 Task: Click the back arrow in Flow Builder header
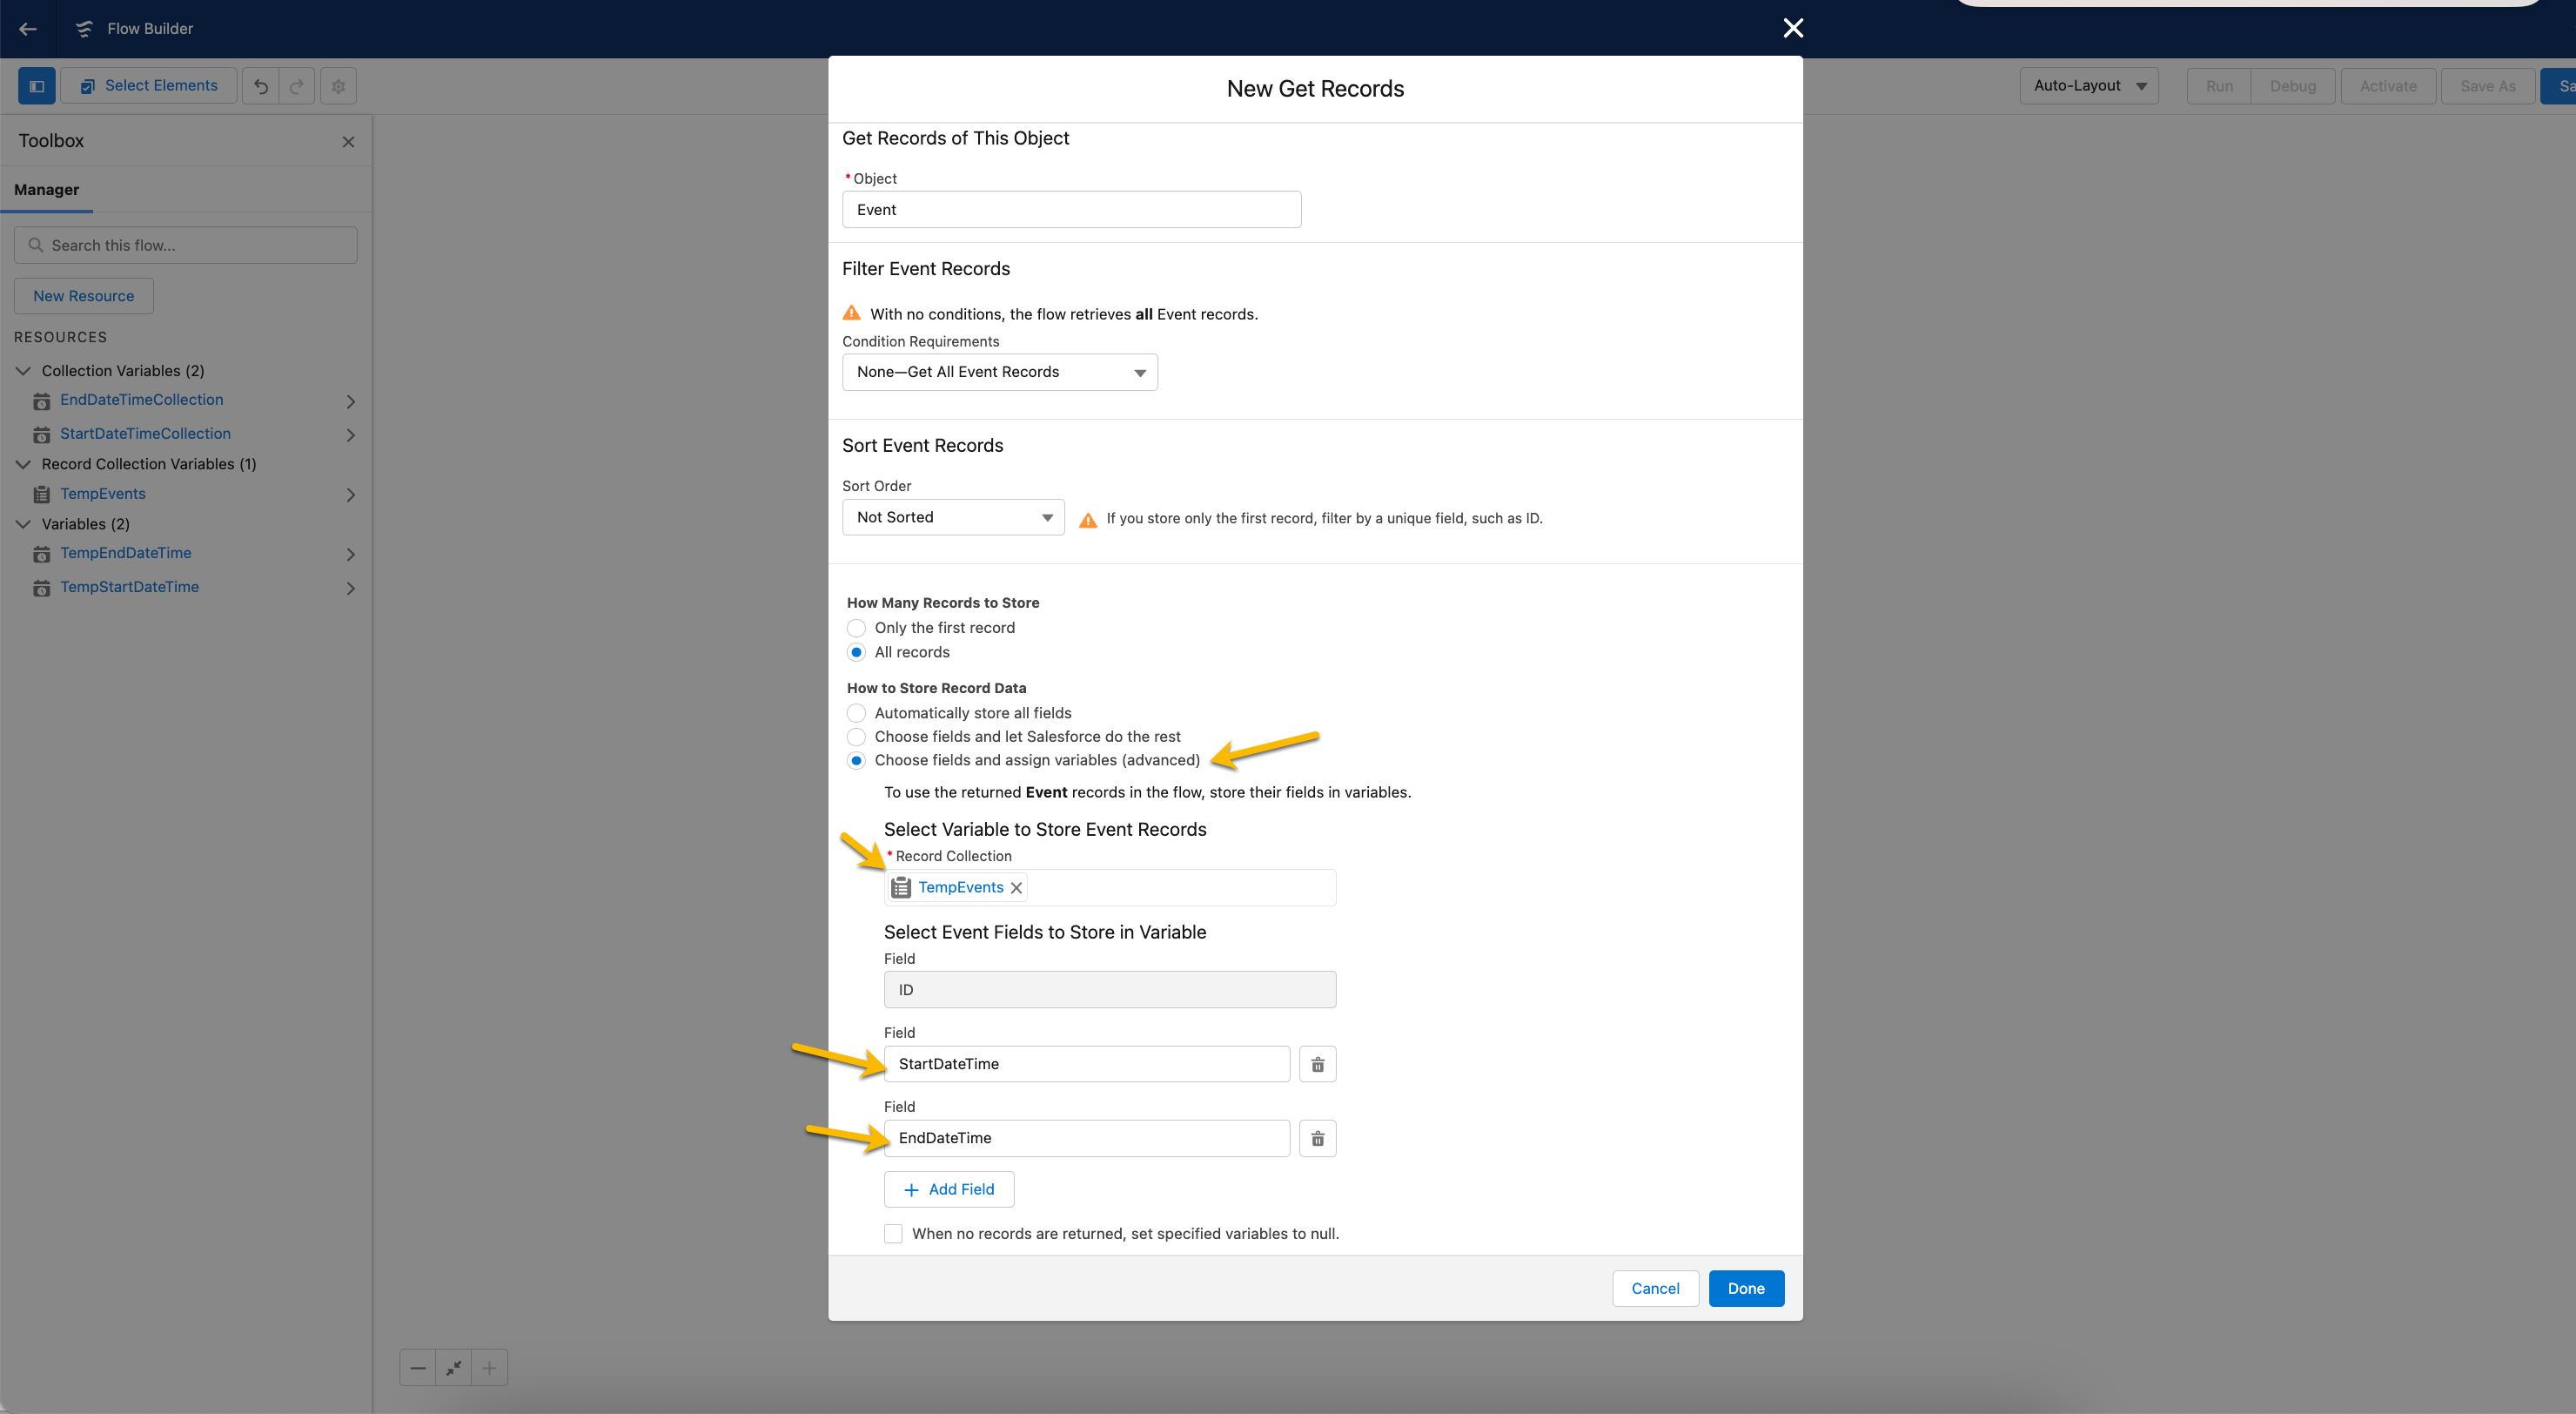(28, 28)
